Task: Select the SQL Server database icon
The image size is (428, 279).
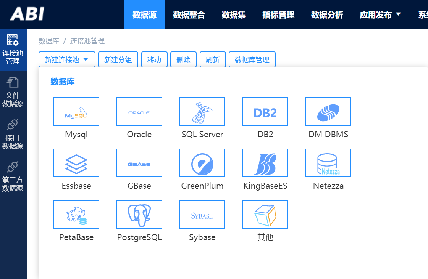Action: tap(202, 111)
